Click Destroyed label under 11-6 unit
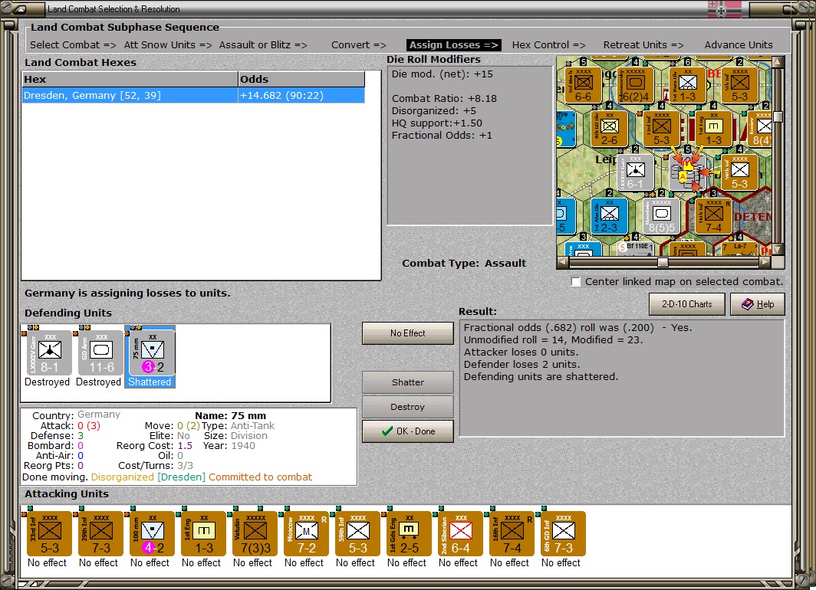The width and height of the screenshot is (816, 590). 98,382
